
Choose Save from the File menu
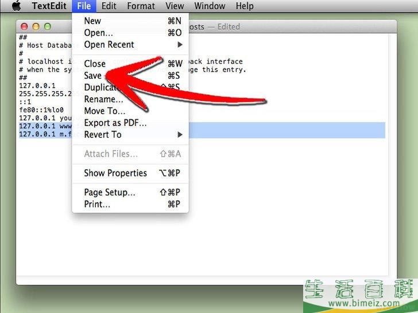point(130,76)
